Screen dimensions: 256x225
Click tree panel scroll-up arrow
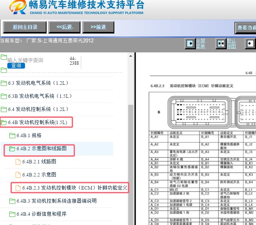pyautogui.click(x=131, y=56)
